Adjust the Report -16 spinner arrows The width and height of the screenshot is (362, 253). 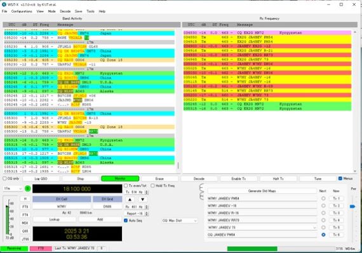click(146, 214)
